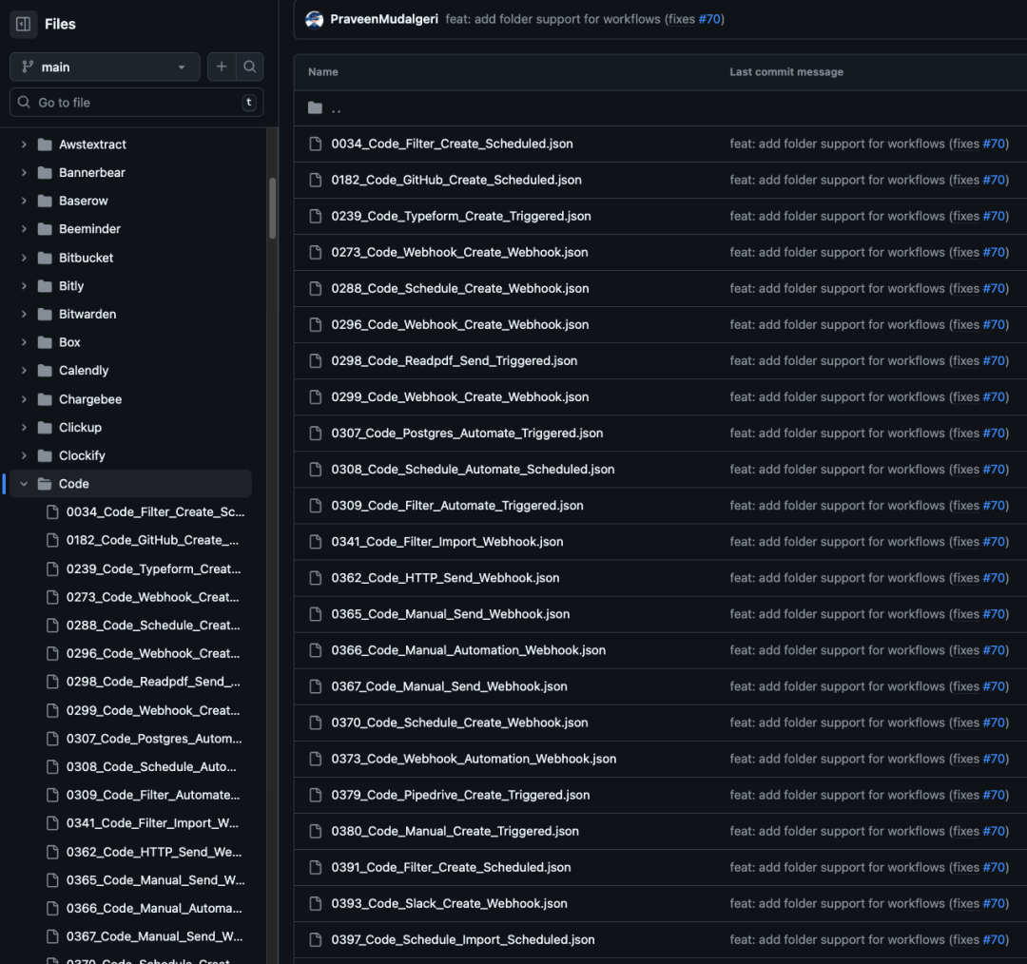The height and width of the screenshot is (964, 1027).
Task: Click the add file plus button
Action: (222, 67)
